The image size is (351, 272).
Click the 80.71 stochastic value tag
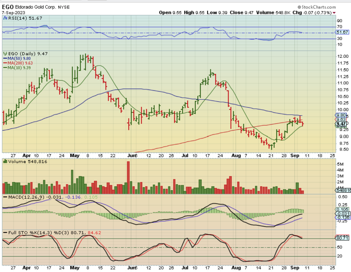point(342,238)
